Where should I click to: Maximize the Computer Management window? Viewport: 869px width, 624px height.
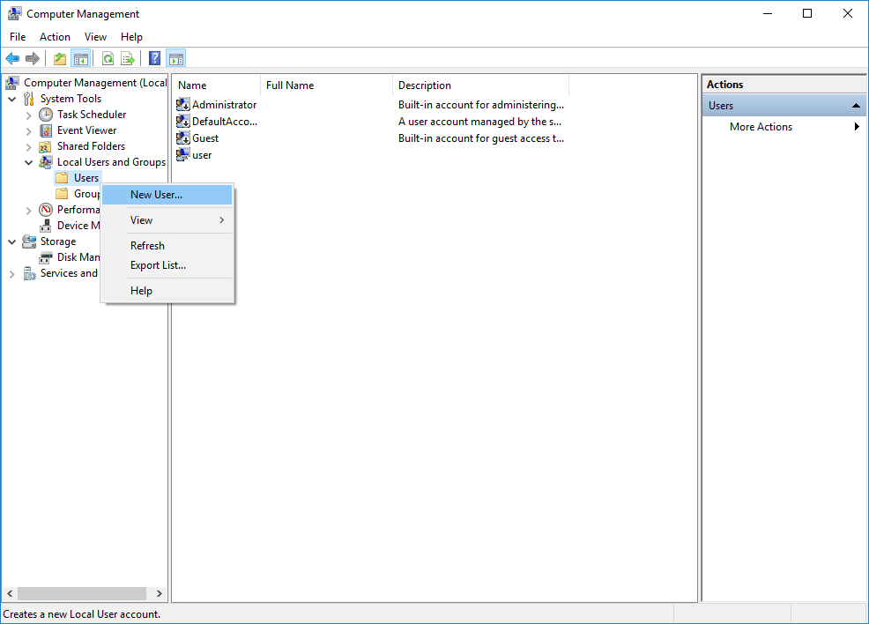(807, 13)
